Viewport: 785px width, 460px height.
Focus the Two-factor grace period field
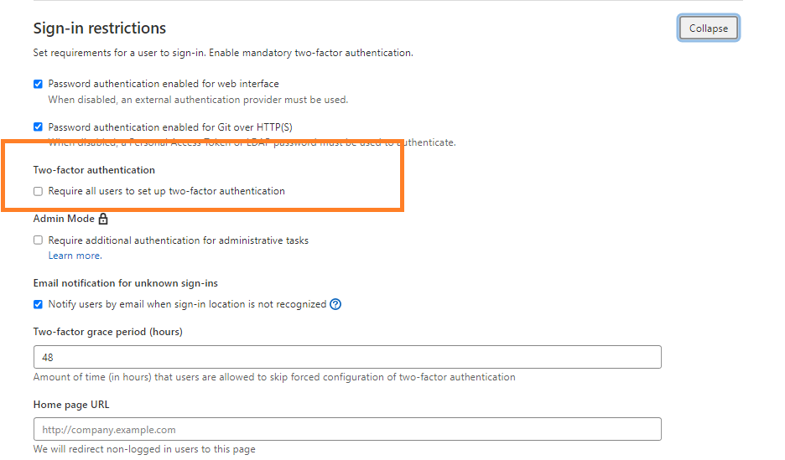(x=347, y=357)
